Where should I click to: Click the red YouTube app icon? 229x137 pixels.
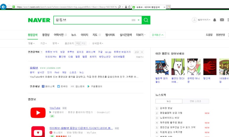[x=38, y=113]
